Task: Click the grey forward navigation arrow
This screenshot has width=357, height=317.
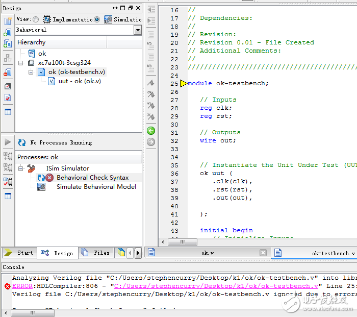Action: 151,142
